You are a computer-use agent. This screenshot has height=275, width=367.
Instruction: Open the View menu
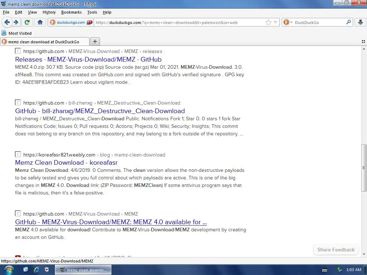point(32,12)
